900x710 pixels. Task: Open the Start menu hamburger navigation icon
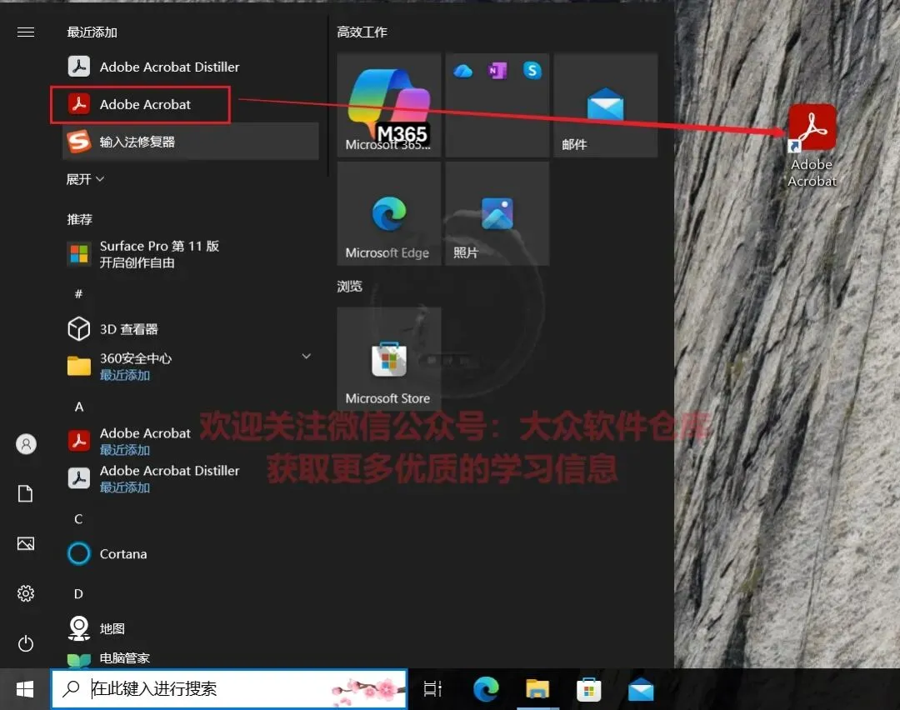[x=26, y=32]
